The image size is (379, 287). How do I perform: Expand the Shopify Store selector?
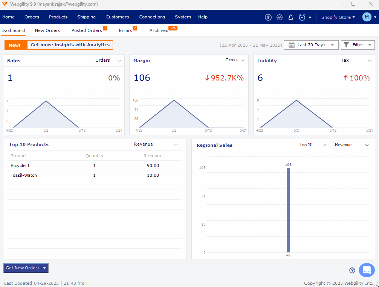[x=338, y=17]
